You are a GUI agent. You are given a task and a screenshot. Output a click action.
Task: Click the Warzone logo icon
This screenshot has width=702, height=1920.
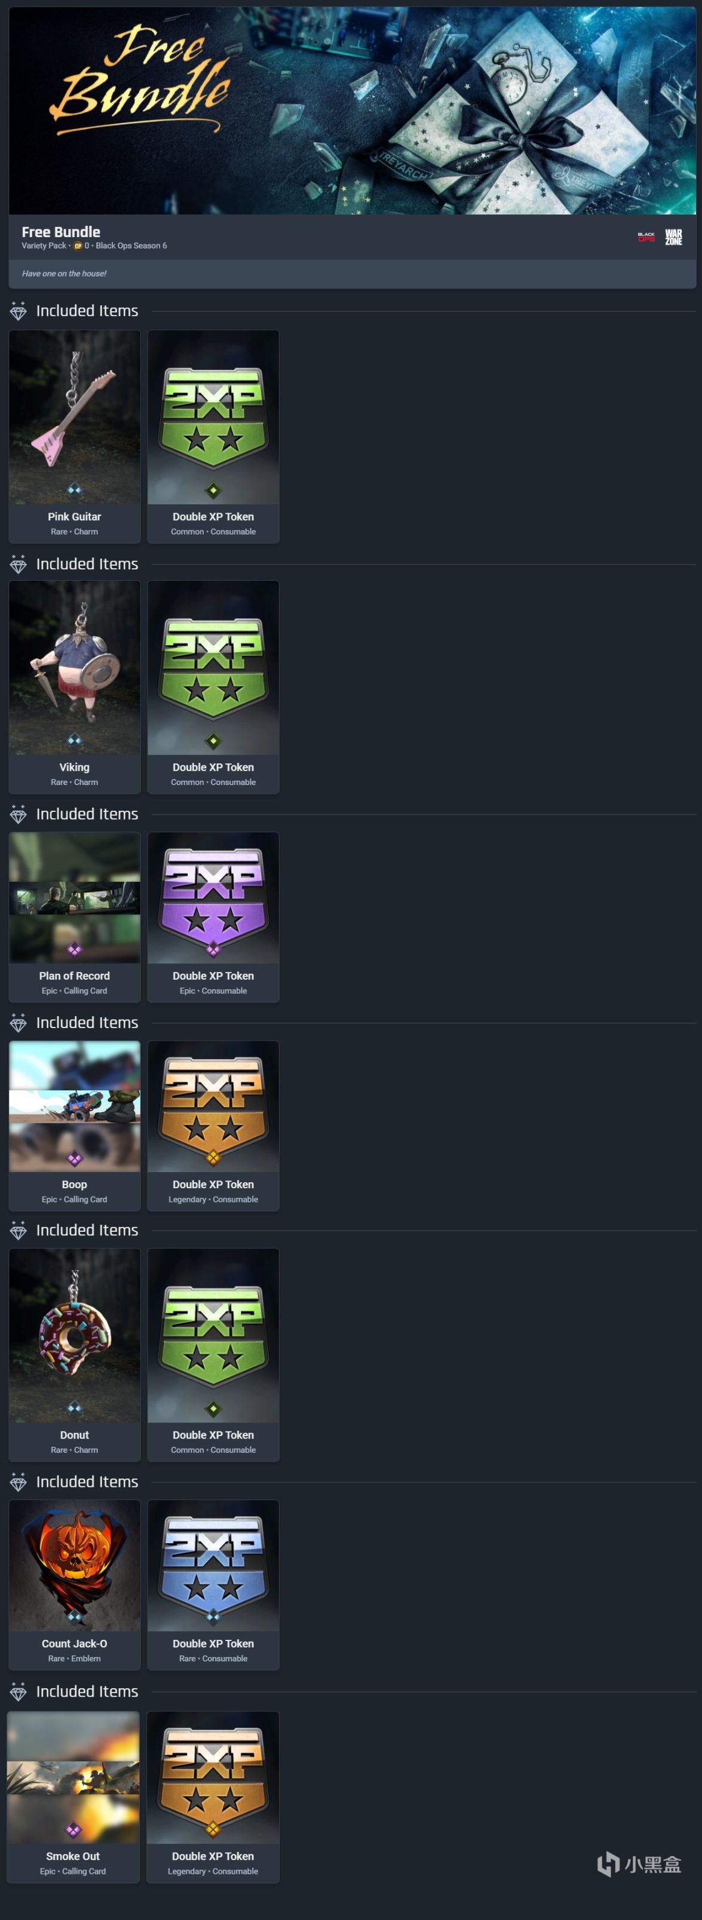pos(674,237)
